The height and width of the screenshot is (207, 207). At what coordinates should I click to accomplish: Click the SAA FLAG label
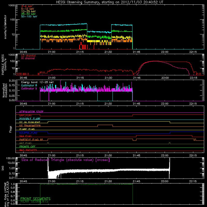click(x=25, y=136)
